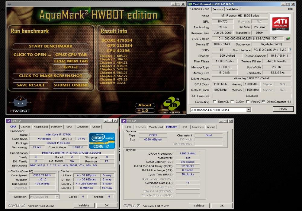Click the ATI Radeon logo in GPU-Z
This screenshot has width=302, height=211.
280,24
